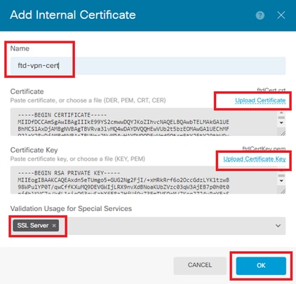The width and height of the screenshot is (296, 284).
Task: Click the BEGIN RSA PRIVATE KEY line
Action: click(x=69, y=173)
